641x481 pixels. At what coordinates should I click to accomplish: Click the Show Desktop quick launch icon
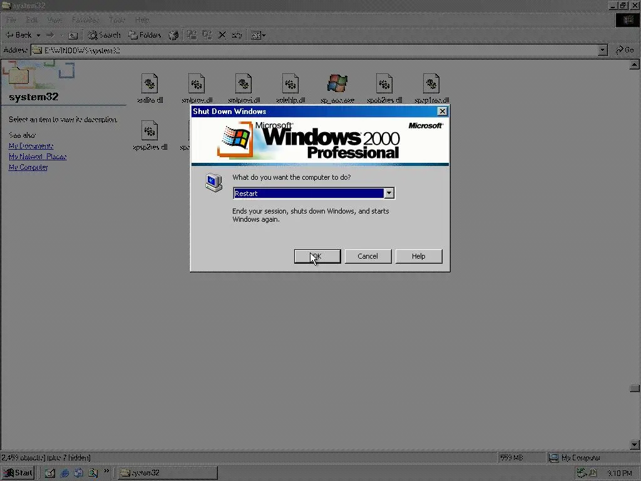pos(50,473)
